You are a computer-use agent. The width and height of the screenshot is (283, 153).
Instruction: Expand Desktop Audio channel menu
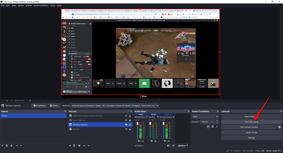click(147, 117)
